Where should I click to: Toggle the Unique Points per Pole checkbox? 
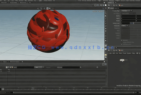[122, 42]
